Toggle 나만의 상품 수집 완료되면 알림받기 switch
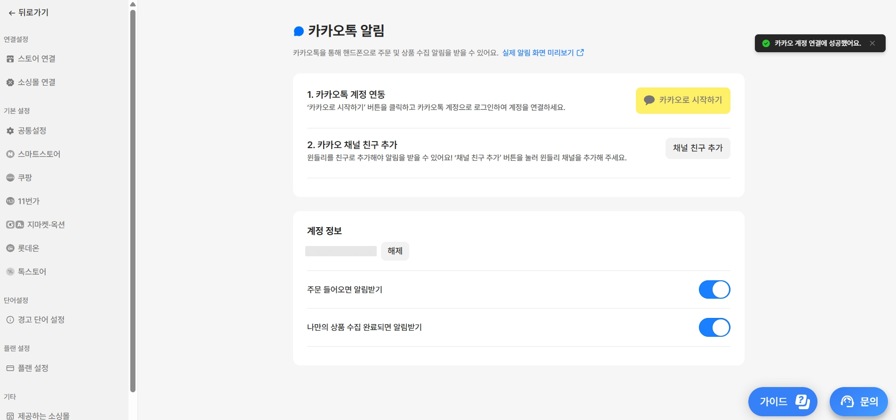Viewport: 896px width, 420px height. (x=714, y=327)
